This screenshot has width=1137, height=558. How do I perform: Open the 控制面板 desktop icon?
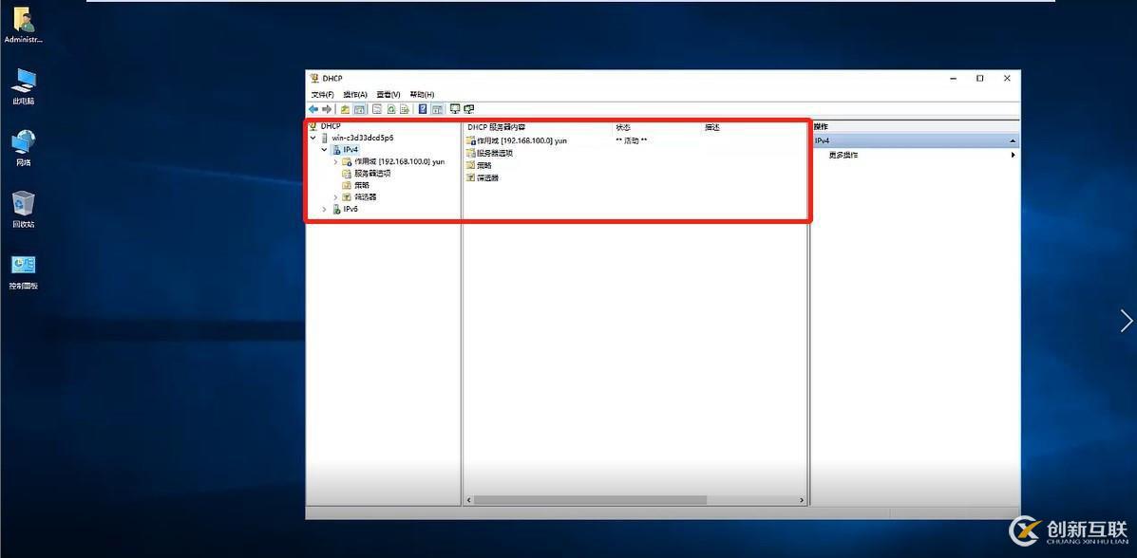(23, 271)
